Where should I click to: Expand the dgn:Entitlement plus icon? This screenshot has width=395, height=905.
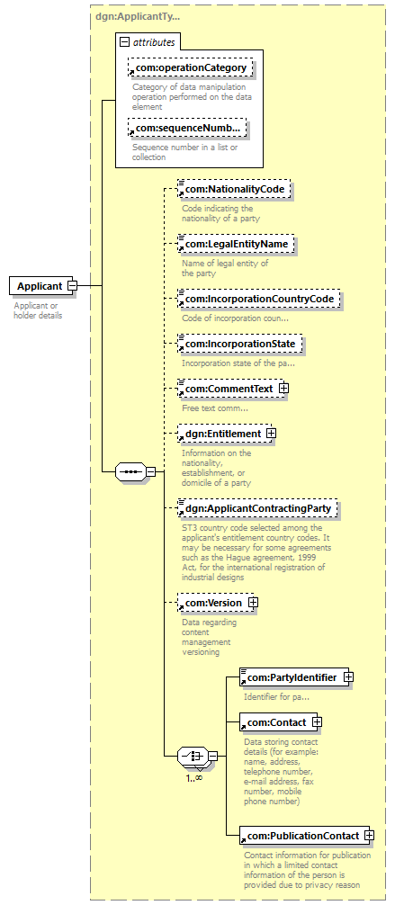pyautogui.click(x=272, y=433)
